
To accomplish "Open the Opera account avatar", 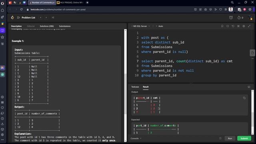I will pos(231,9).
